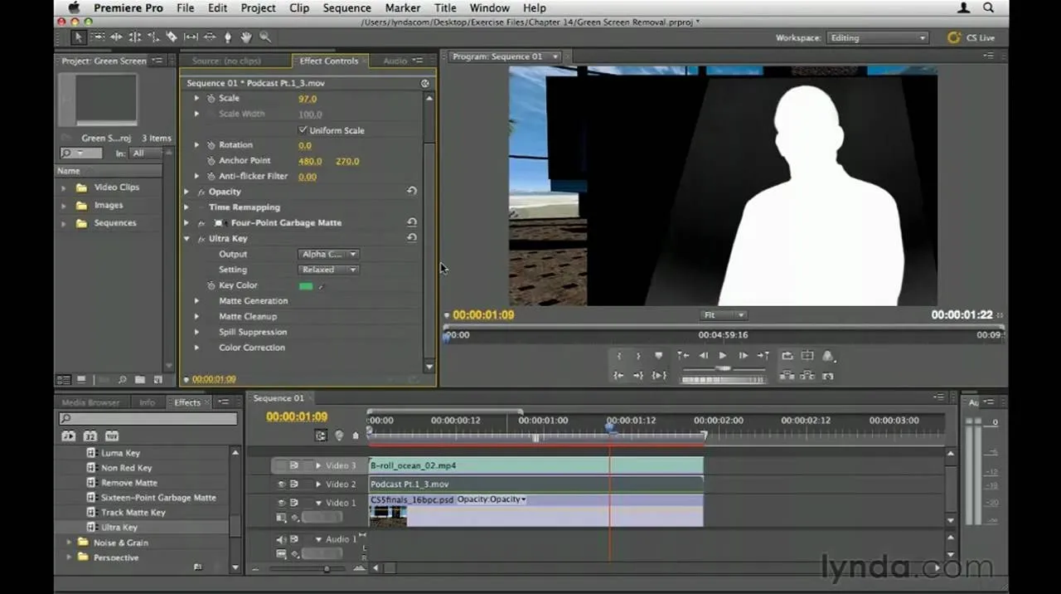
Task: Toggle Ultra Key fx on/off
Action: (x=201, y=239)
